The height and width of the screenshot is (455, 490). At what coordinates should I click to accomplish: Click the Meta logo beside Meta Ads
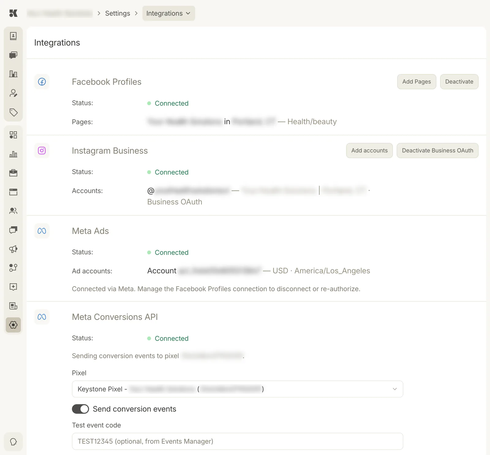(42, 231)
